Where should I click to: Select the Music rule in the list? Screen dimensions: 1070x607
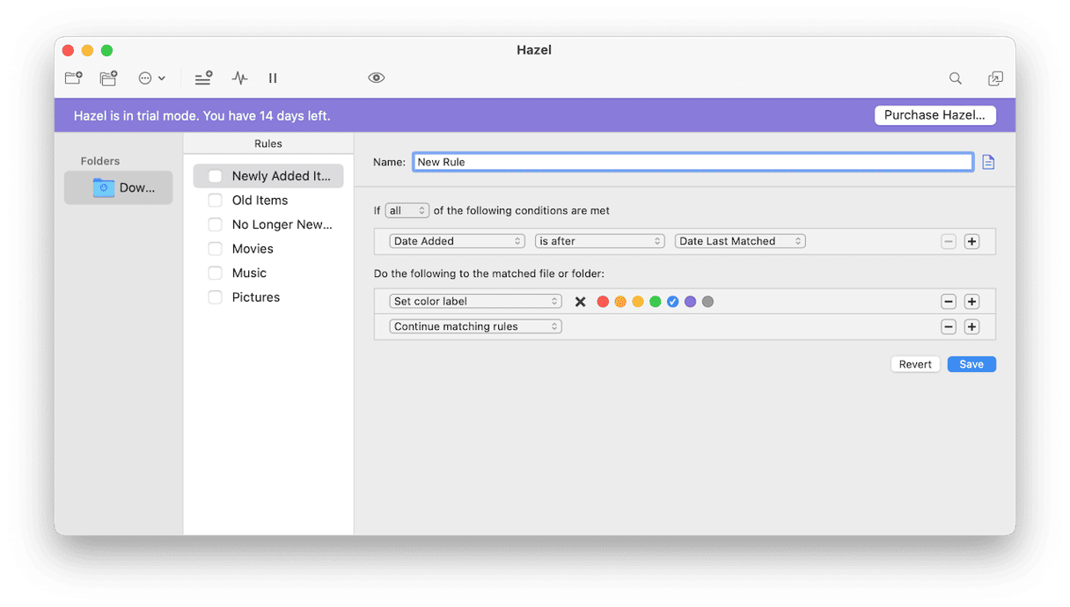pyautogui.click(x=249, y=274)
